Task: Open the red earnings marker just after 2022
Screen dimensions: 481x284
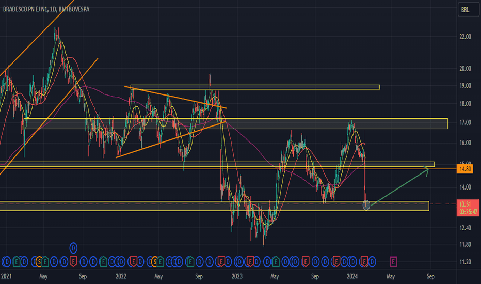Action: tap(134, 262)
